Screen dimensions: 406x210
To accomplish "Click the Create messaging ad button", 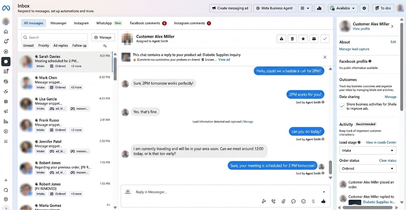I will [x=230, y=8].
